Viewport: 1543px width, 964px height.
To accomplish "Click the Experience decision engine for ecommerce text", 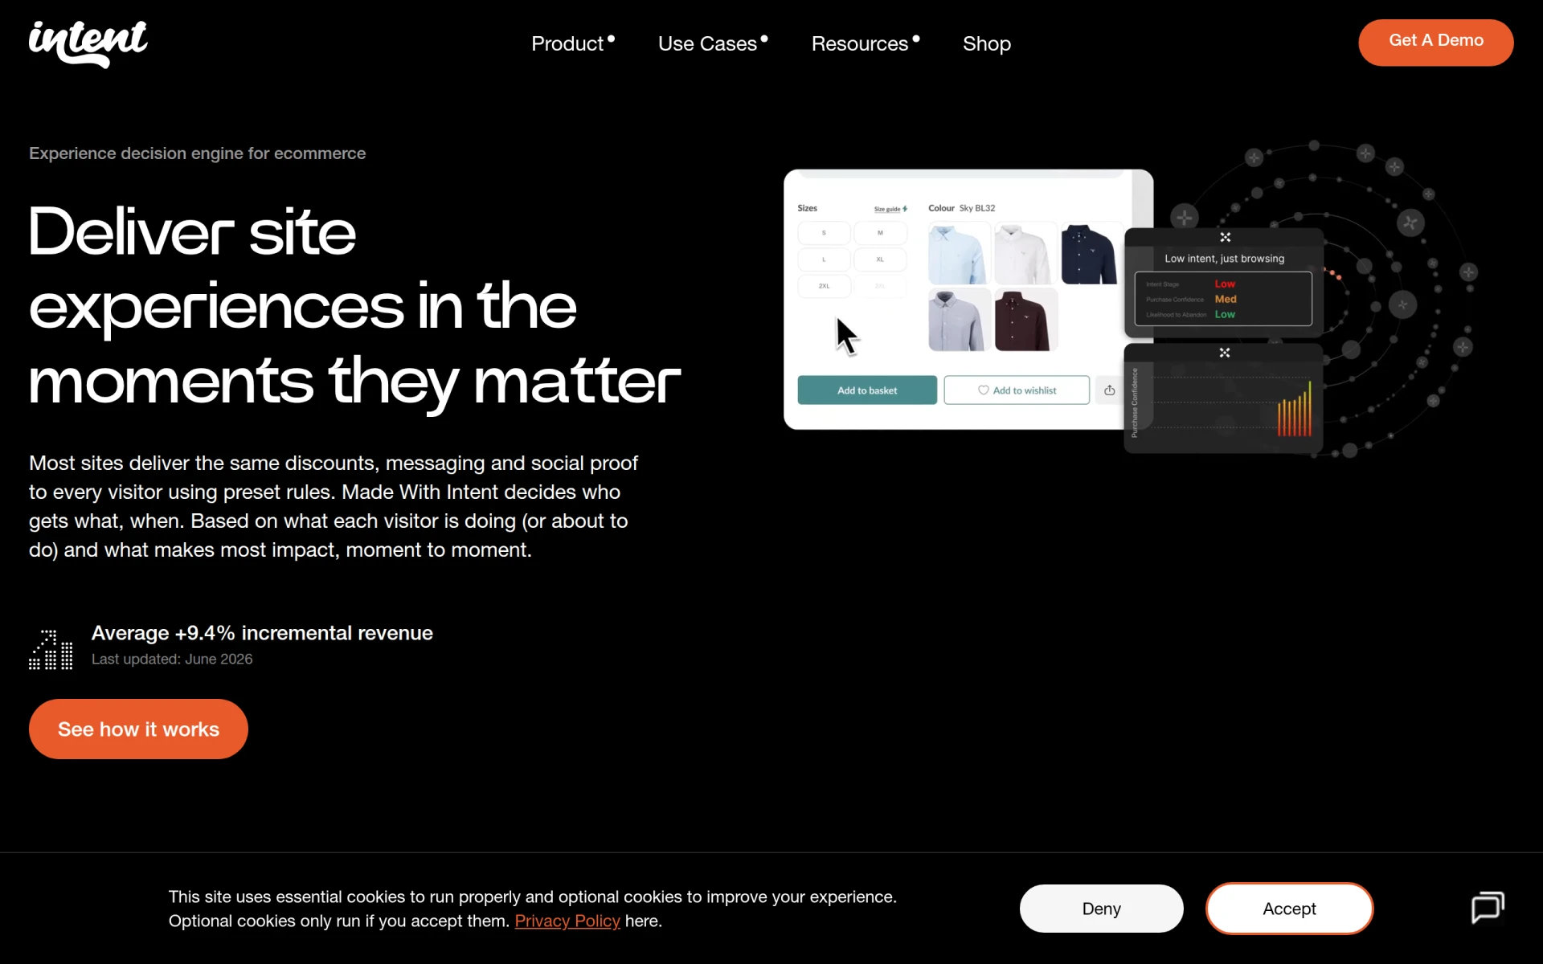I will tap(197, 153).
